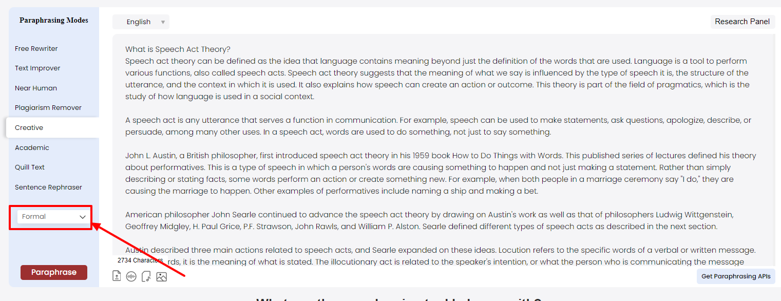
Task: Open the Research Panel
Action: (x=742, y=22)
